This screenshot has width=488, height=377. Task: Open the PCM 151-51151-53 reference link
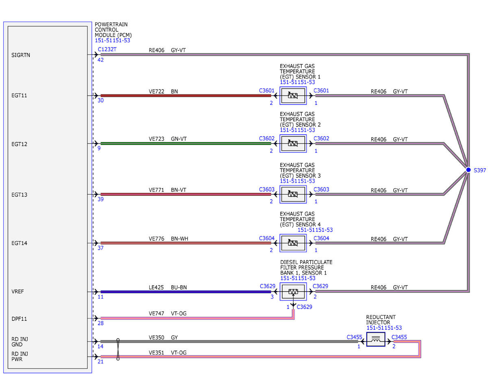click(x=113, y=41)
